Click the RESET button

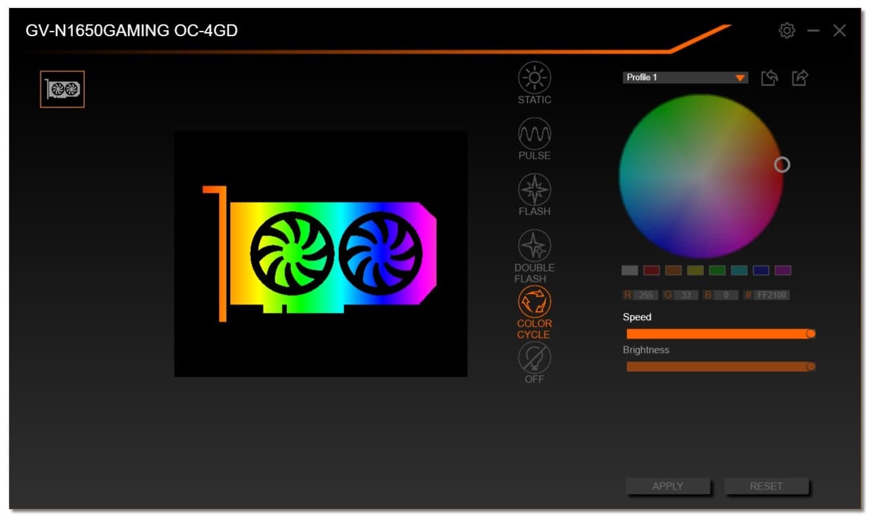(x=766, y=486)
